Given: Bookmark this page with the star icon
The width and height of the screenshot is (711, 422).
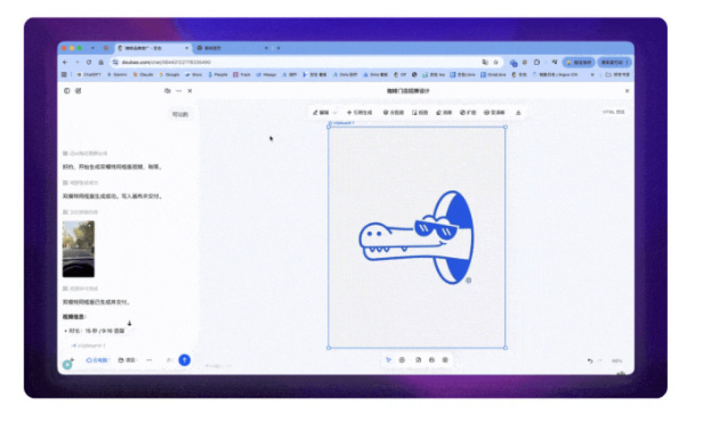Looking at the screenshot, I should 496,62.
